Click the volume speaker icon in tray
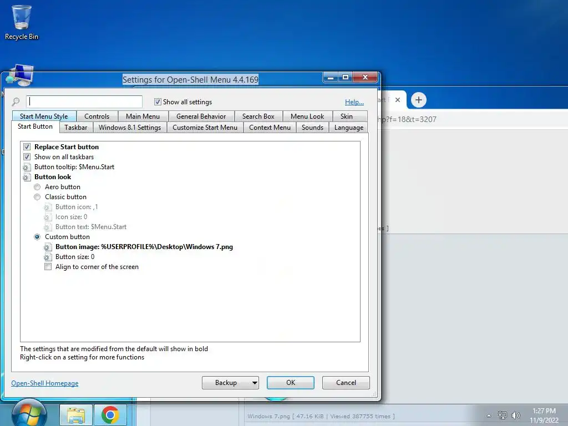 [x=515, y=415]
